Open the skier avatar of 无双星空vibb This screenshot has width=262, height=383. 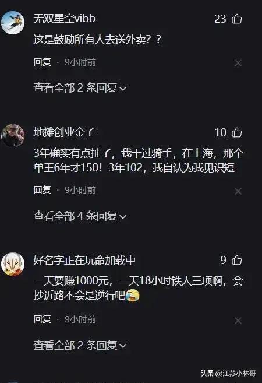13,23
